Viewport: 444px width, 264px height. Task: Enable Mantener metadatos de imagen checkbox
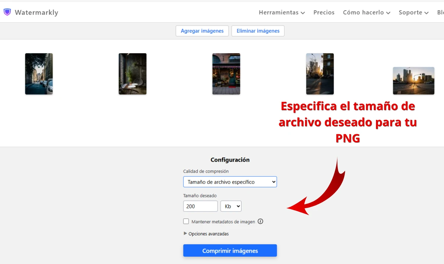pyautogui.click(x=186, y=221)
